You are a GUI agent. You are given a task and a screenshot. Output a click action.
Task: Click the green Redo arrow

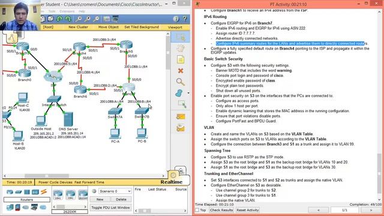[68, 19]
